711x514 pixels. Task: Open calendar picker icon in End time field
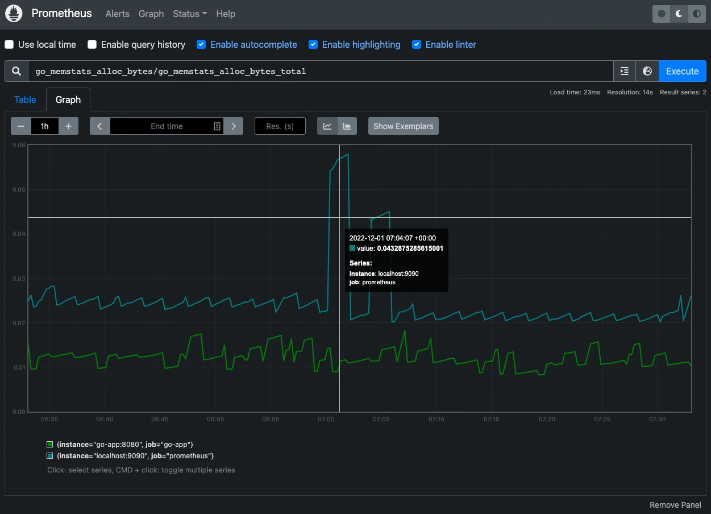(217, 126)
